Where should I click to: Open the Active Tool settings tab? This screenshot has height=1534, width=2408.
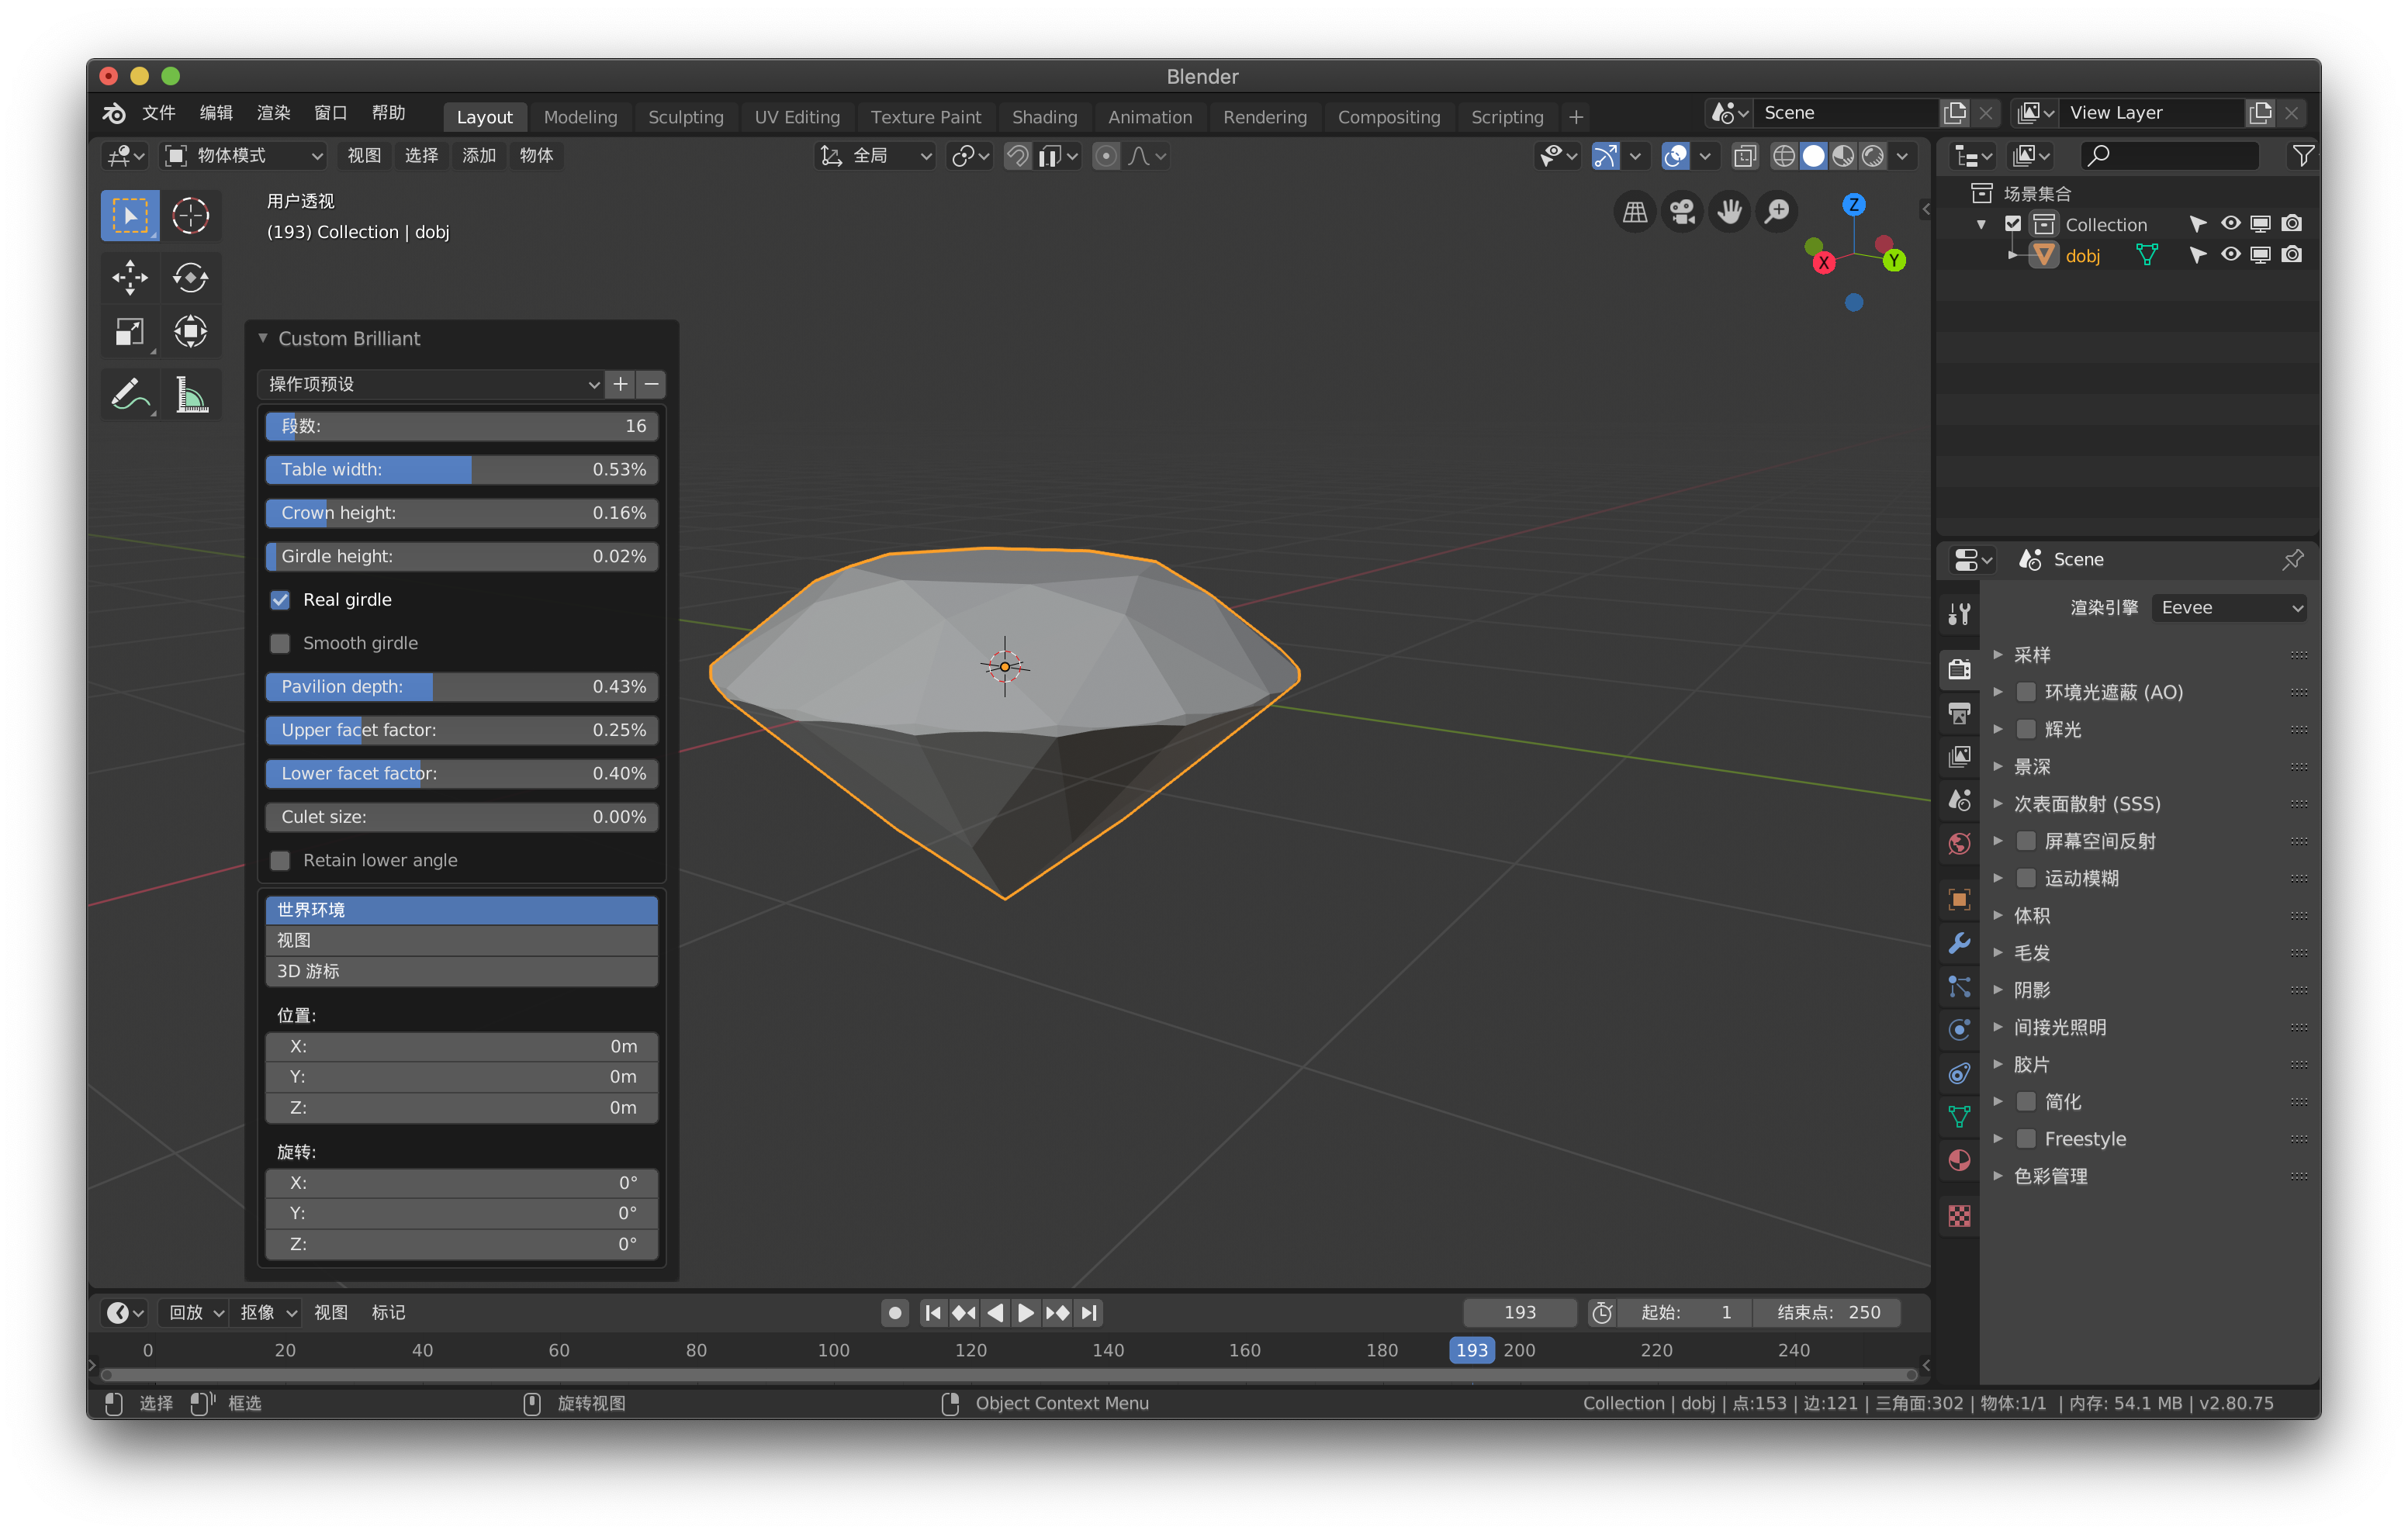point(1959,613)
